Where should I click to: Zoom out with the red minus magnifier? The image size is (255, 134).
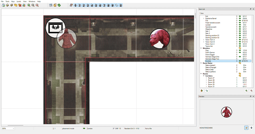(37, 5)
